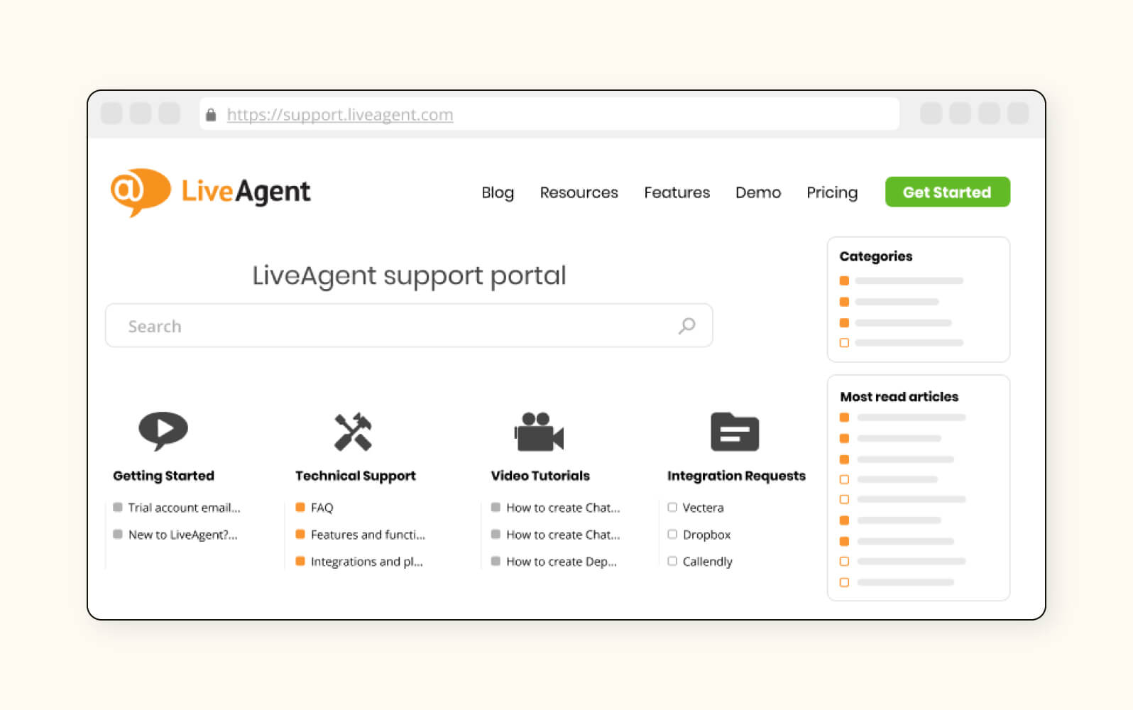Click the padlock icon in address bar
1133x710 pixels.
pos(211,115)
